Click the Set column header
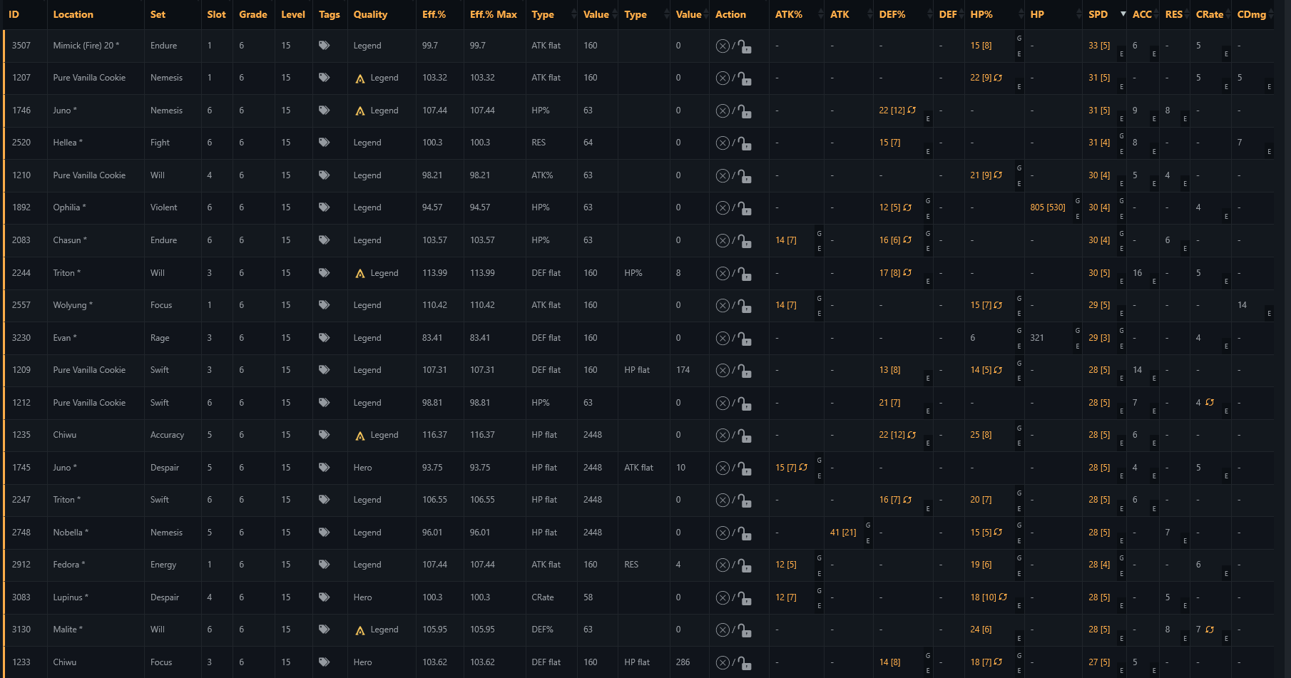1291x678 pixels. [x=158, y=14]
